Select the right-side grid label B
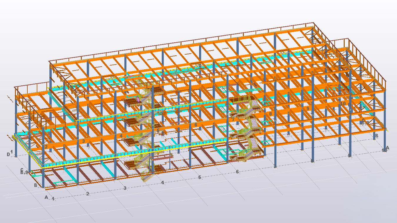The height and width of the screenshot is (223, 397). (x=377, y=136)
